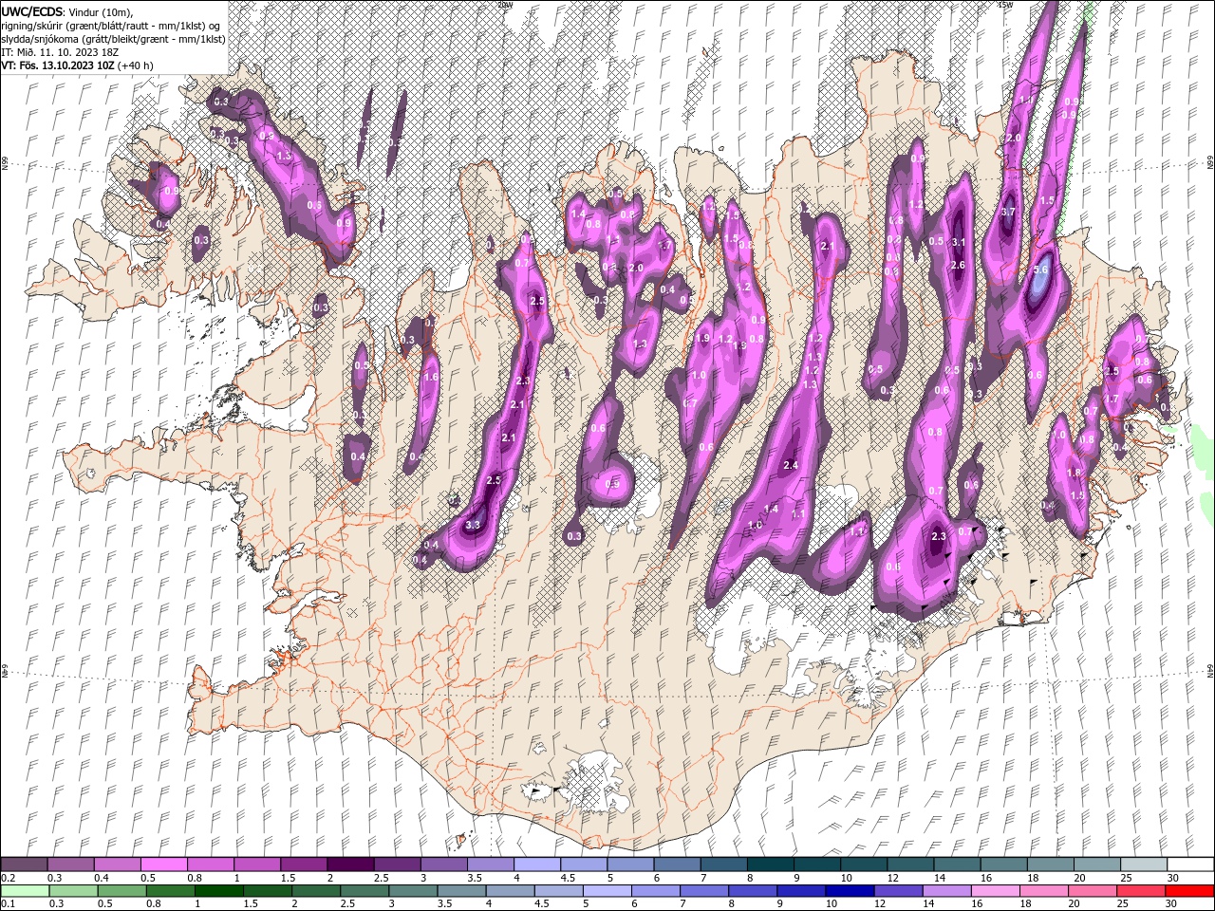The image size is (1215, 911).
Task: Click the 3.1 value label on the map
Action: 958,241
